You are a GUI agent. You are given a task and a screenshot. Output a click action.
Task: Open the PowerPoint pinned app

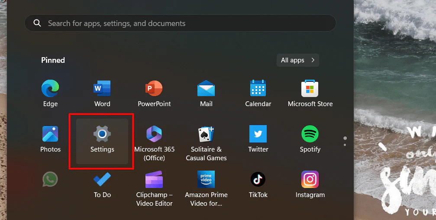pos(154,88)
